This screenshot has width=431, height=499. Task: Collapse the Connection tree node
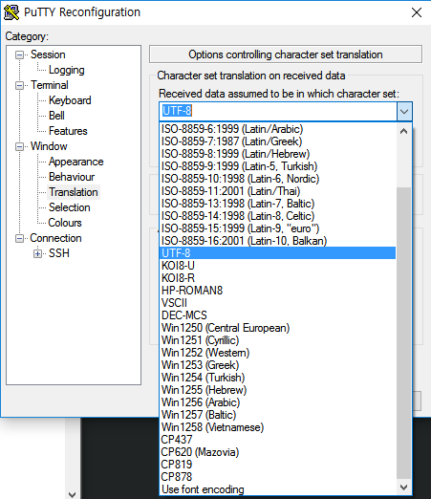point(19,238)
